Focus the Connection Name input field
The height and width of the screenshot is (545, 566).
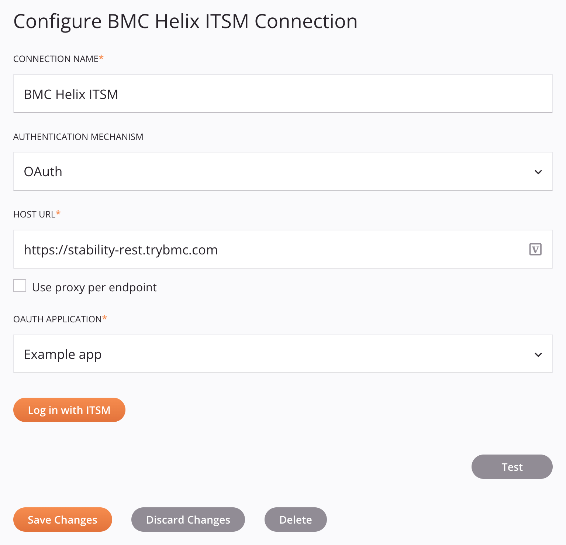coord(283,94)
